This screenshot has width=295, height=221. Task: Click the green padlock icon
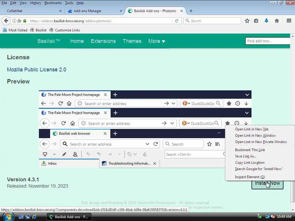point(25,21)
